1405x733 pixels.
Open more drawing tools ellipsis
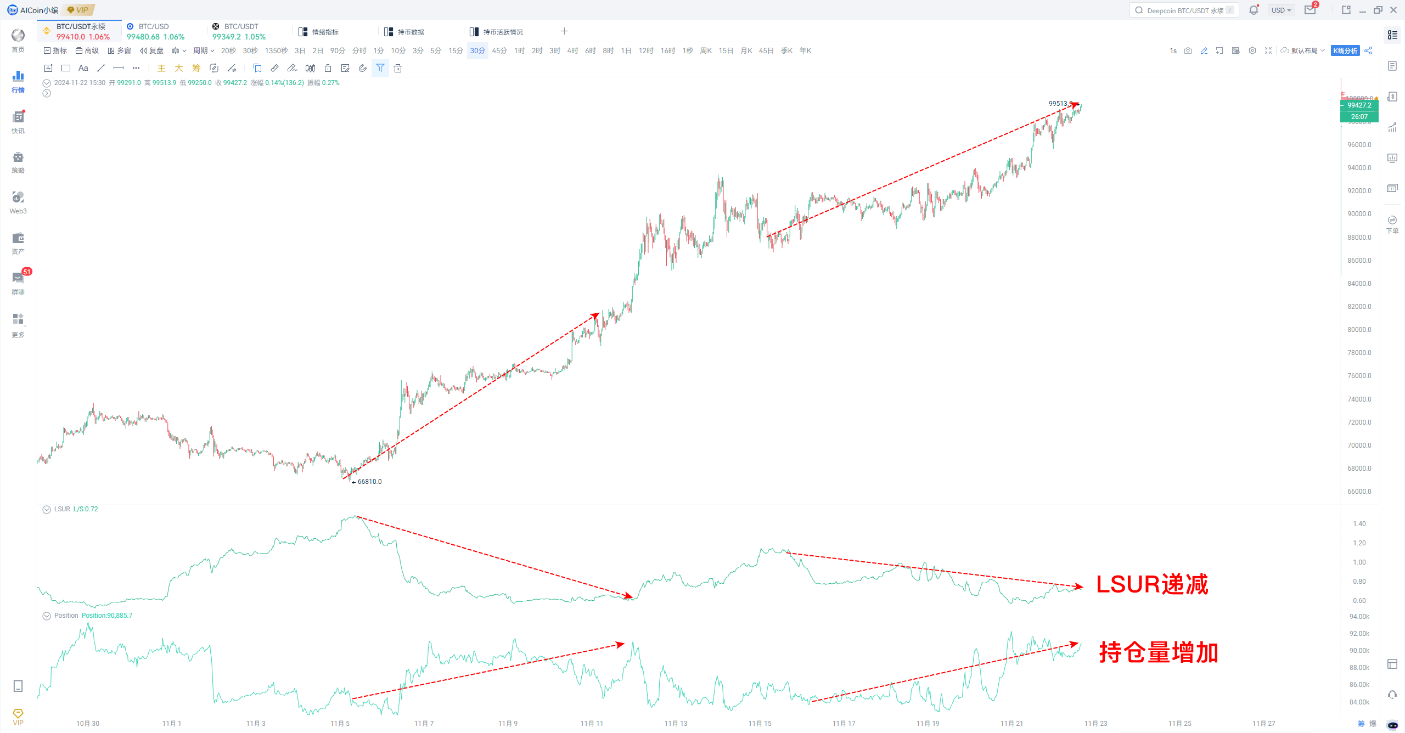coord(136,68)
